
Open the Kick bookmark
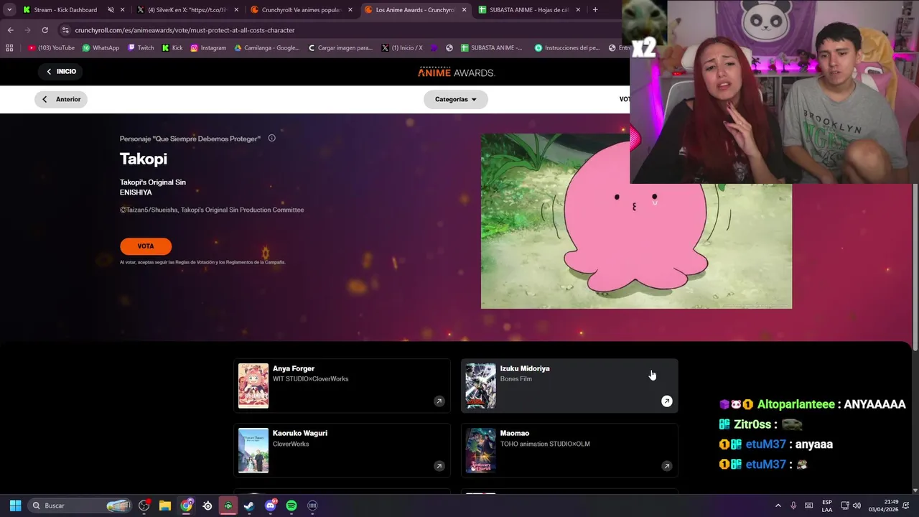[x=172, y=48]
